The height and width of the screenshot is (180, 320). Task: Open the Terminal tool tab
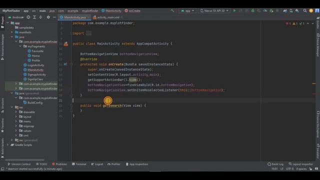point(79,164)
